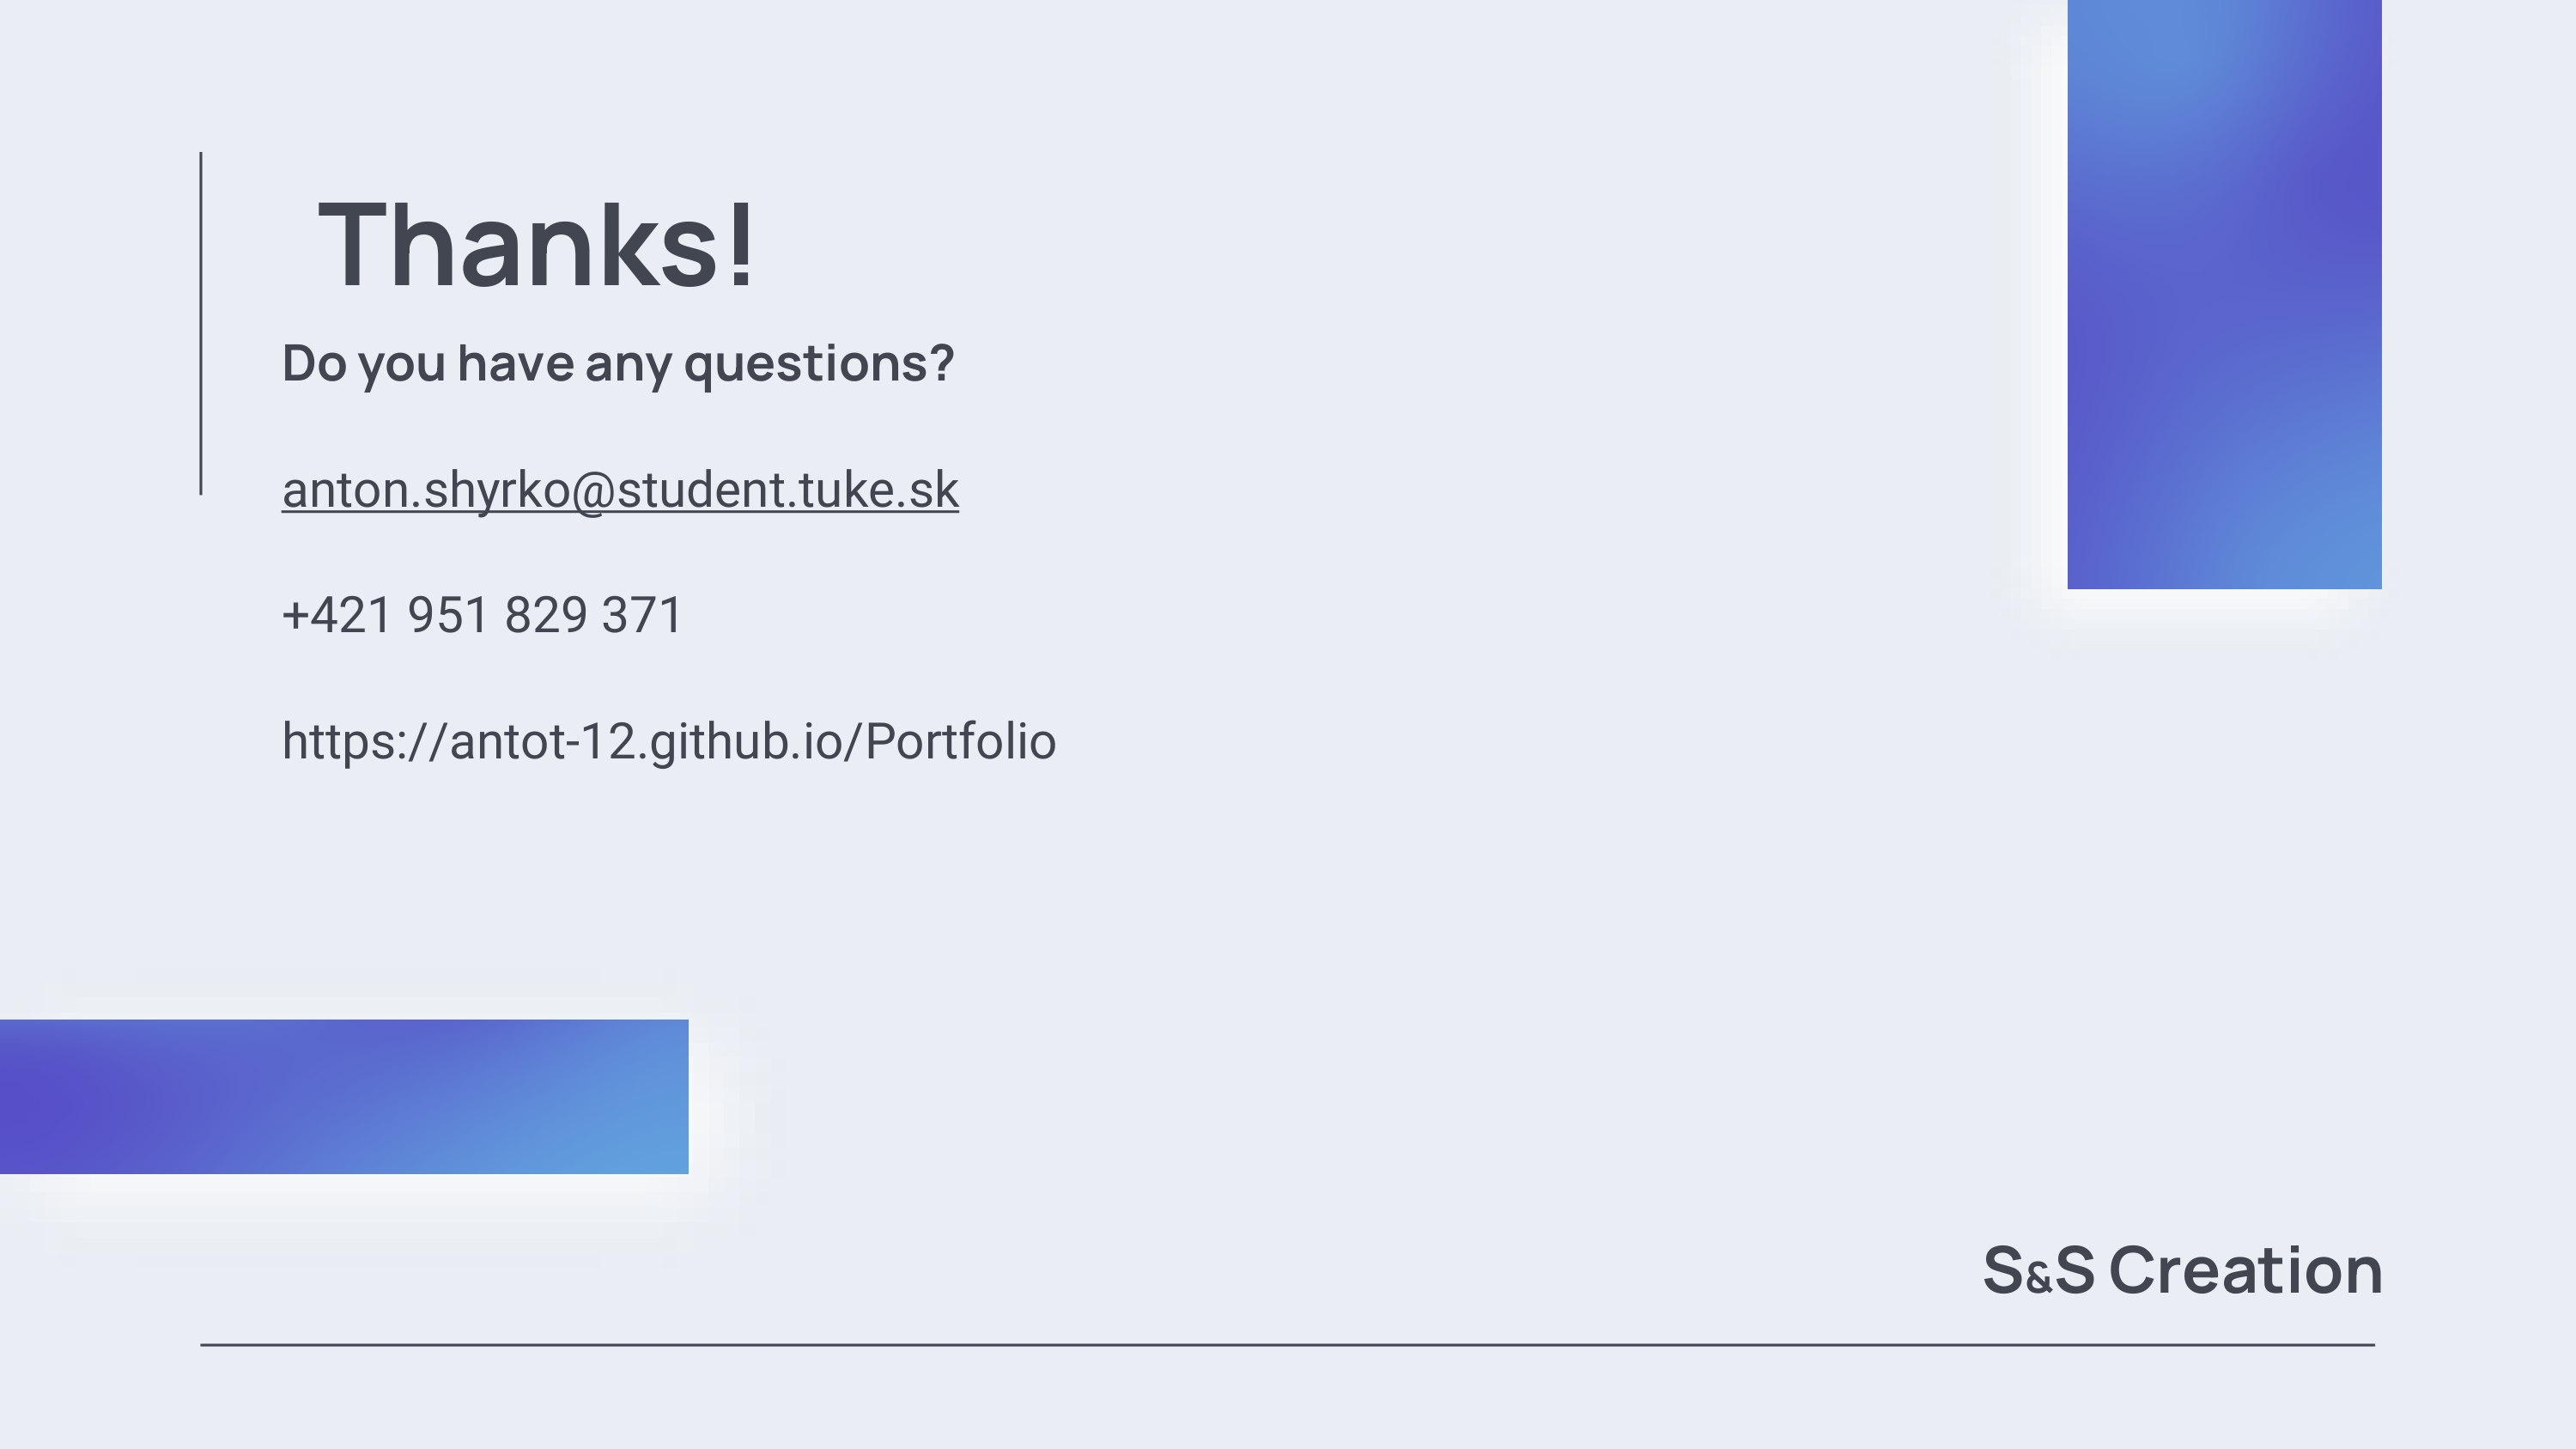The image size is (2576, 1449).
Task: Click the small ampersand in the S&S logo
Action: [2039, 1278]
